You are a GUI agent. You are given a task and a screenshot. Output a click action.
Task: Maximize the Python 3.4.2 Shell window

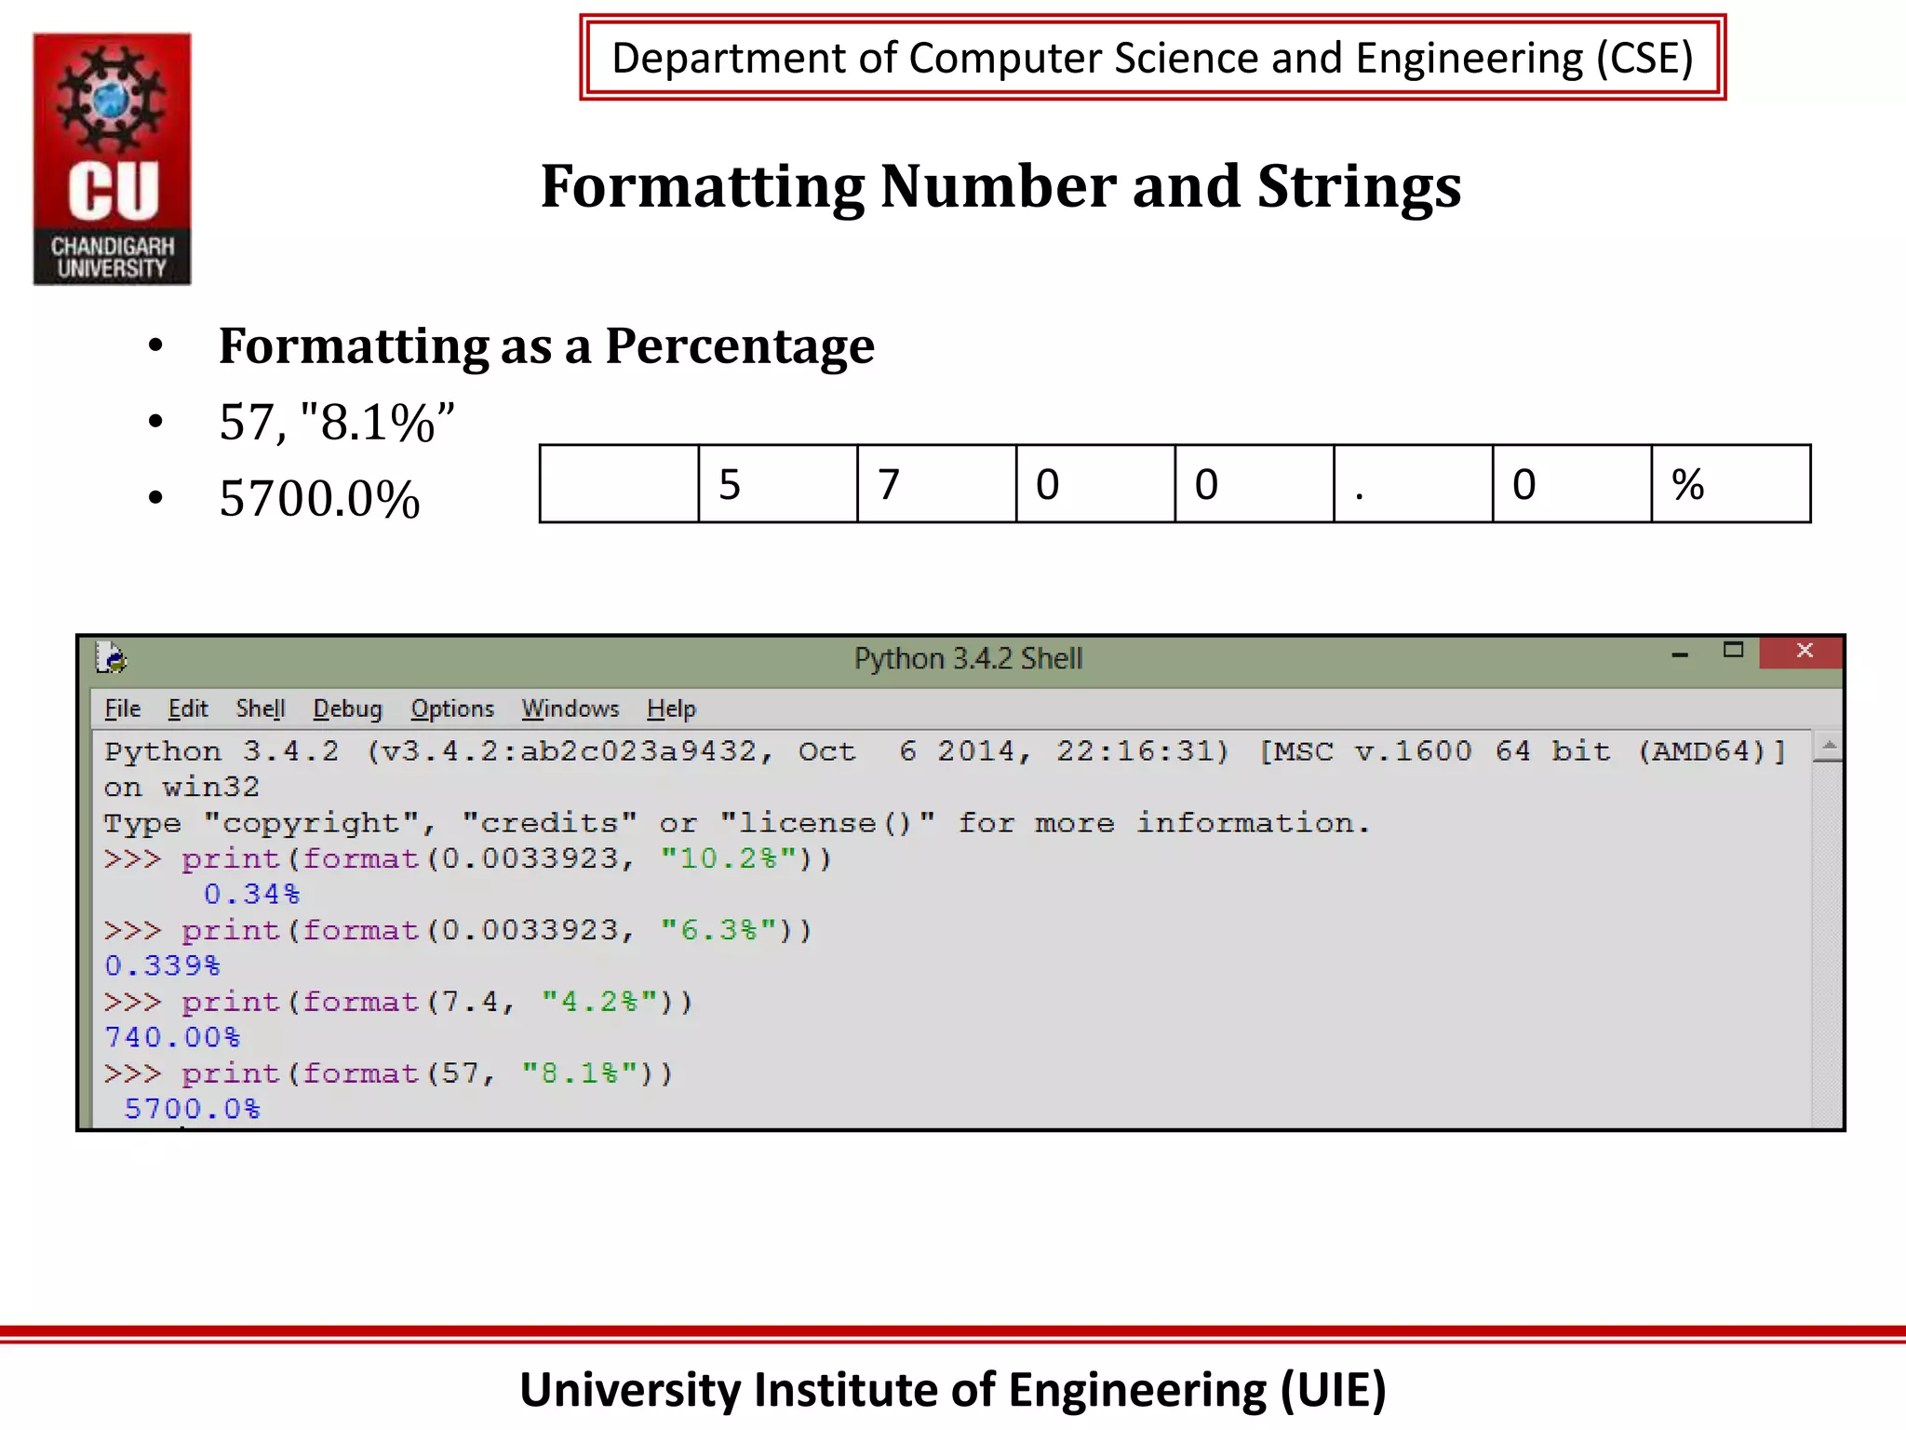click(x=1733, y=651)
